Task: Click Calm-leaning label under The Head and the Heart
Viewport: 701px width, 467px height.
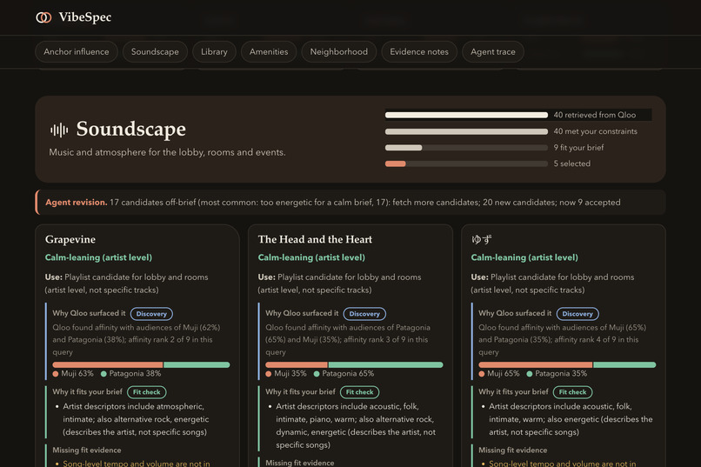Action: 311,257
